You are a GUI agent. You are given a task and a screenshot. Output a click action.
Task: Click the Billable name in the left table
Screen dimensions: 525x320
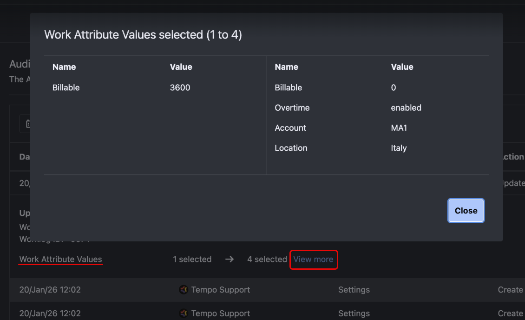click(66, 87)
